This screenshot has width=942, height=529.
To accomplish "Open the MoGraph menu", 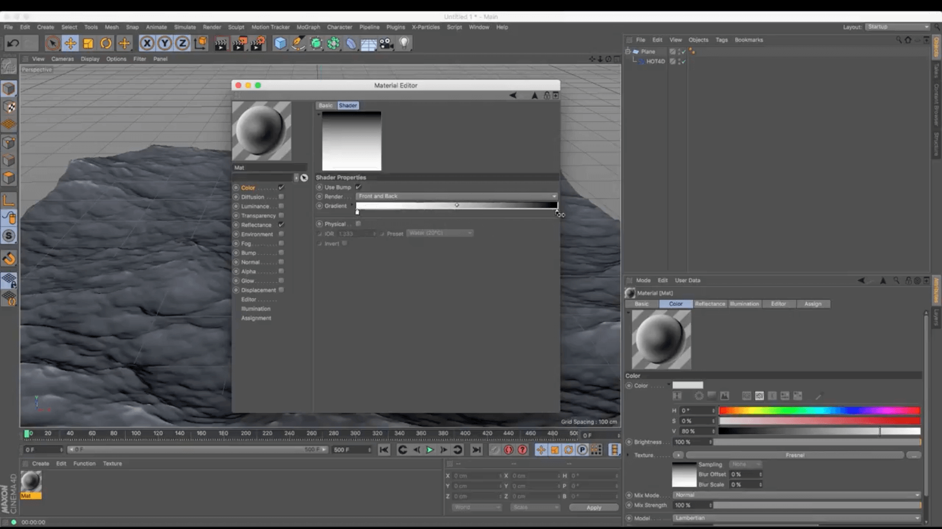I will coord(308,27).
